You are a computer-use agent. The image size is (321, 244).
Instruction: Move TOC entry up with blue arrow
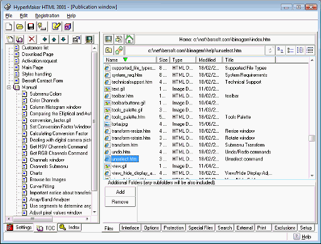54,39
